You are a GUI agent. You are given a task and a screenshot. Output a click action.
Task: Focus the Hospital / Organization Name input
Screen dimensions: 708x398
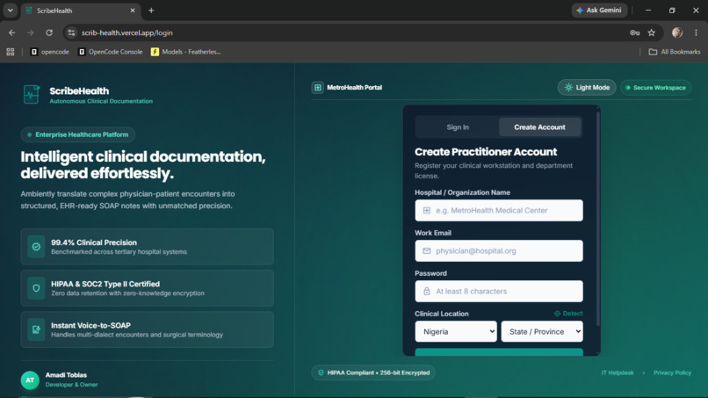(x=498, y=211)
